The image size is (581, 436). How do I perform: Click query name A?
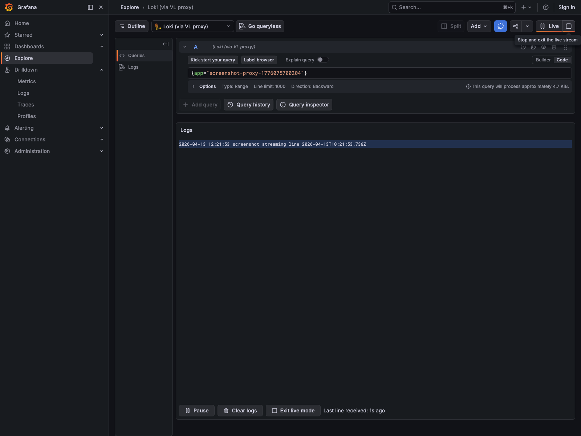pyautogui.click(x=196, y=47)
